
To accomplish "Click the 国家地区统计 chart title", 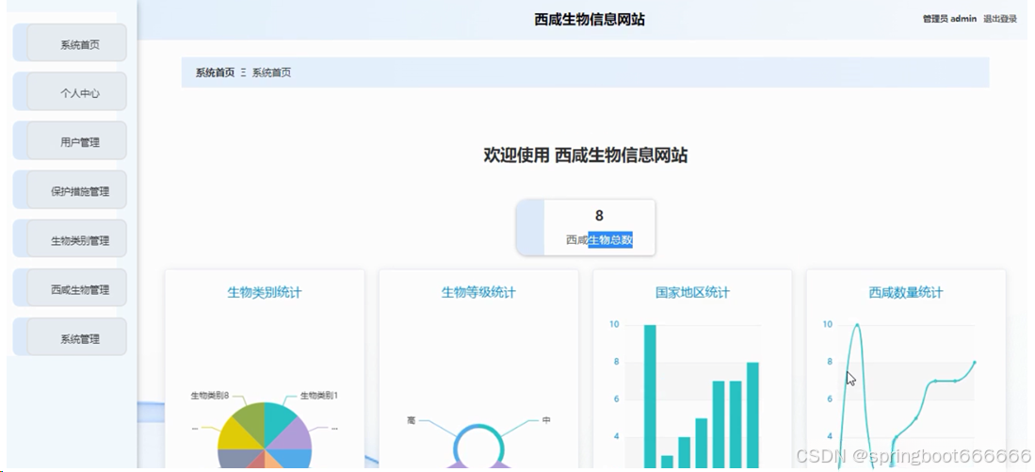I will 692,292.
